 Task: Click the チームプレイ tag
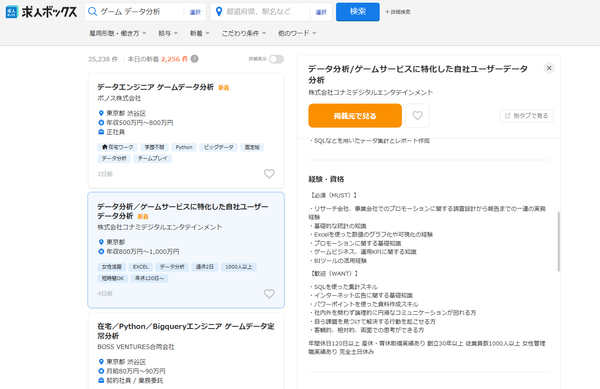coord(153,158)
